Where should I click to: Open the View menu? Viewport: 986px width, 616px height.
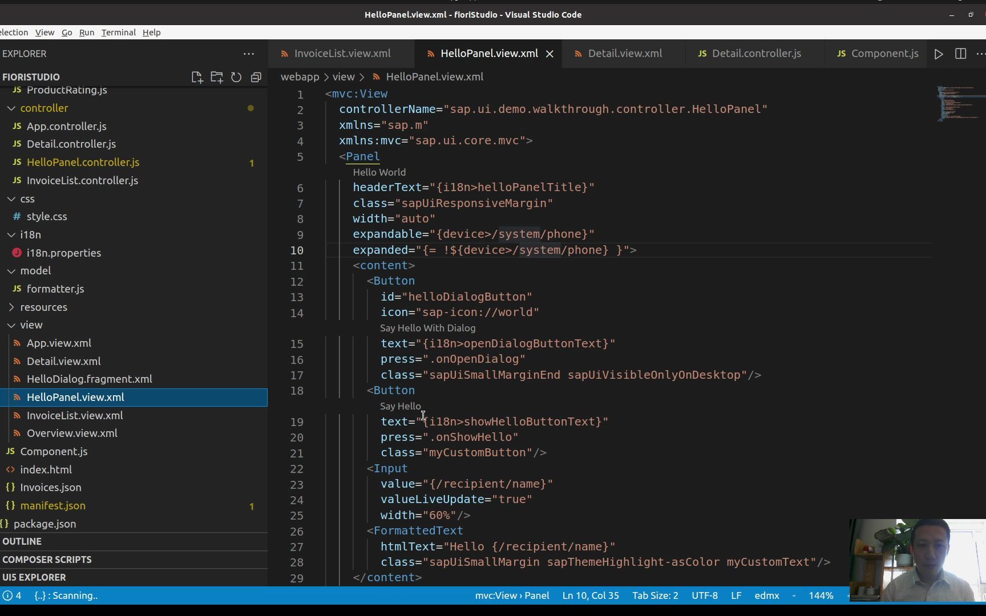click(x=45, y=33)
